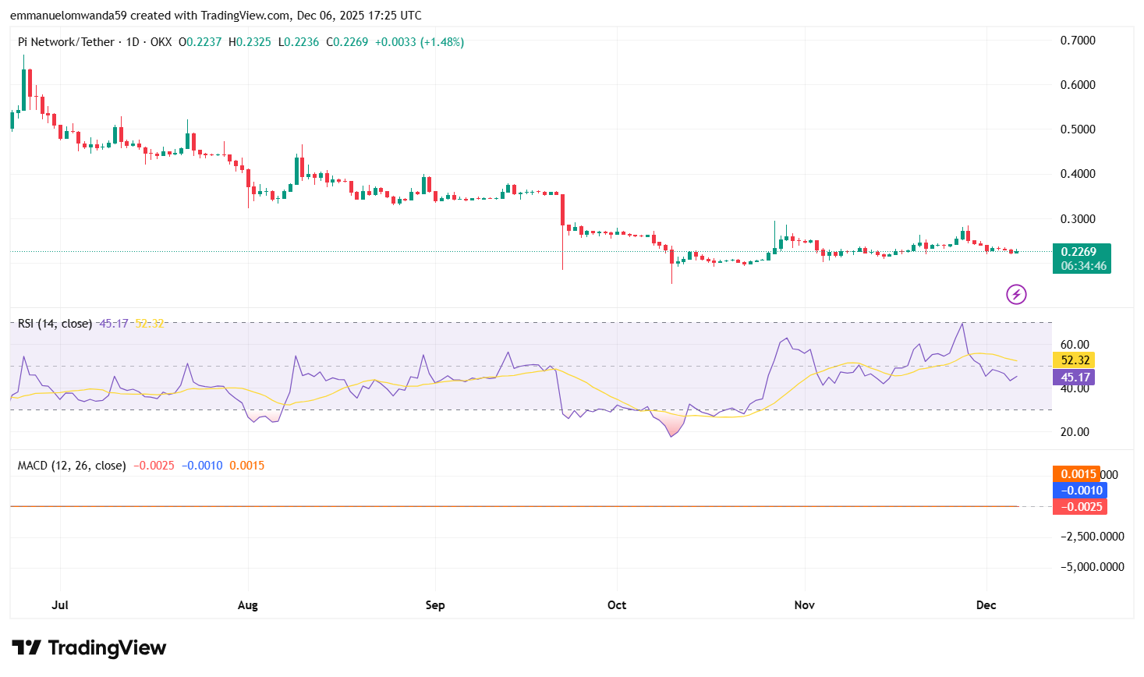The height and width of the screenshot is (677, 1144).
Task: Click the yellow 52.32 RSI value label
Action: pos(1073,360)
